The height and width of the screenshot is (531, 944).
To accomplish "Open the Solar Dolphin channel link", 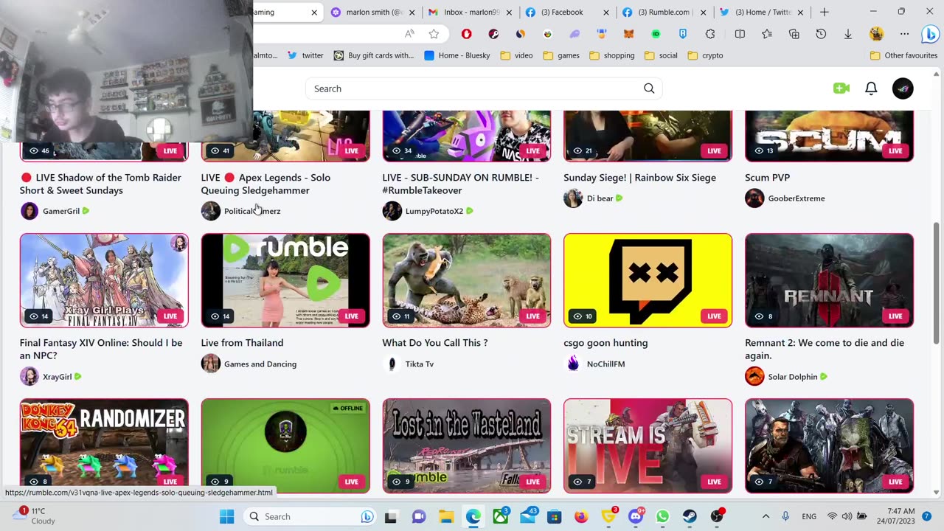I will pyautogui.click(x=792, y=377).
